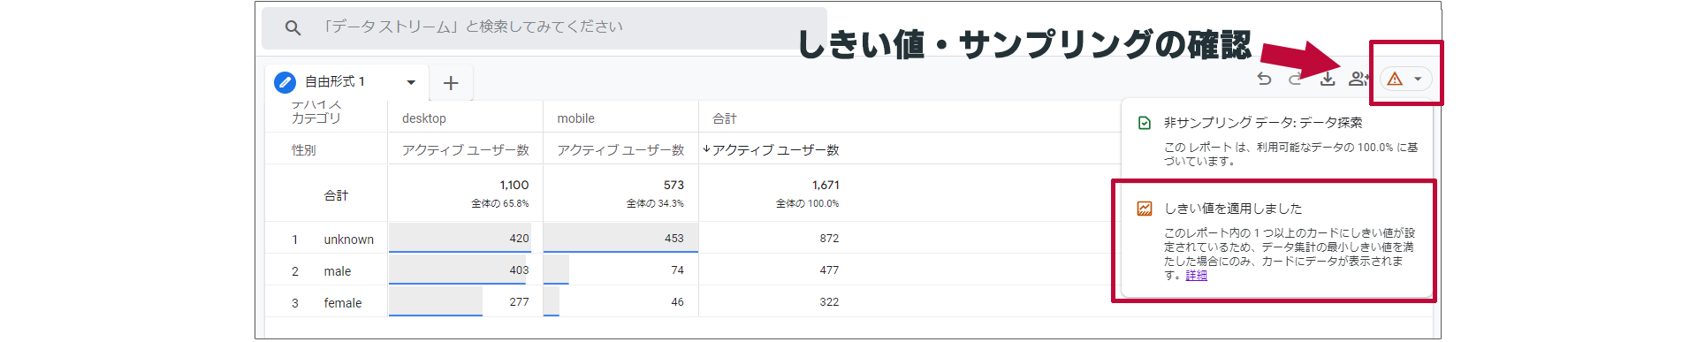Click the desktop column header
This screenshot has height=342, width=1697.
tap(424, 118)
